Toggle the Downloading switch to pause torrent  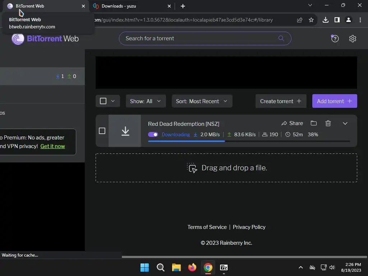click(x=153, y=134)
